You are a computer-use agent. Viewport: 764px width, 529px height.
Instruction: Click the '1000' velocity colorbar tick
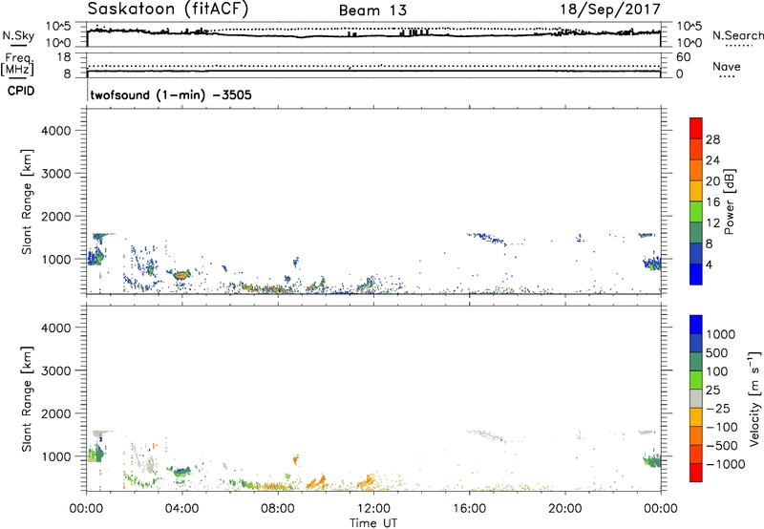pyautogui.click(x=721, y=334)
